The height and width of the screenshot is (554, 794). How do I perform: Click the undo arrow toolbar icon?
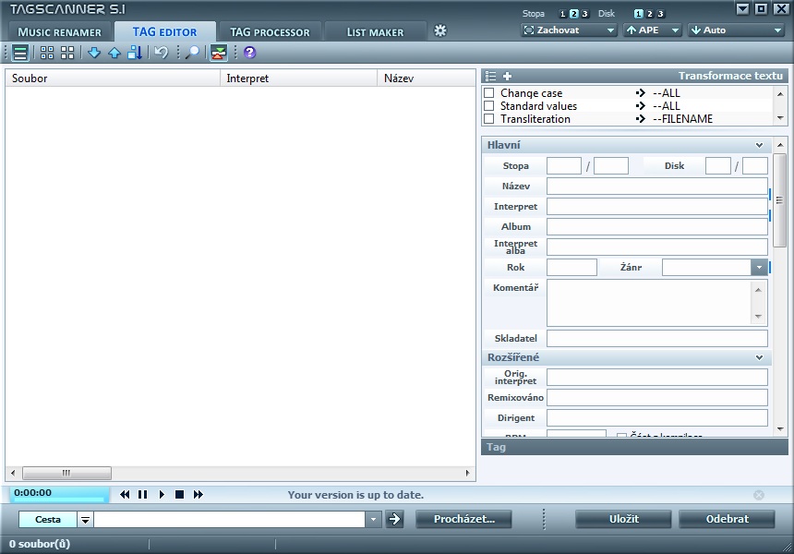click(x=162, y=53)
